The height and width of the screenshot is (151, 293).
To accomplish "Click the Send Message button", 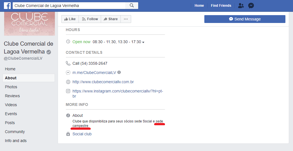I will pos(245,19).
